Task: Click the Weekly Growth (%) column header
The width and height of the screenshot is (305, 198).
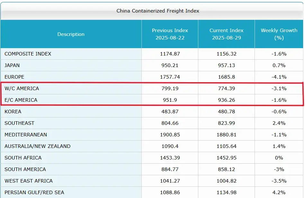Action: (279, 34)
